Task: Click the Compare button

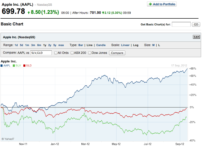Action: [x=117, y=53]
